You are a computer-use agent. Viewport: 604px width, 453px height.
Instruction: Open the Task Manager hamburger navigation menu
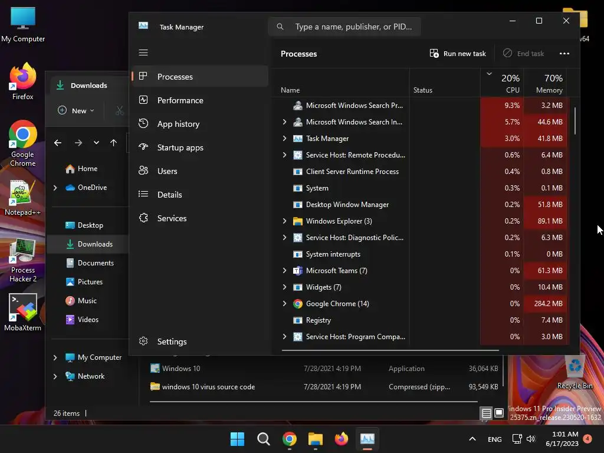pyautogui.click(x=143, y=52)
